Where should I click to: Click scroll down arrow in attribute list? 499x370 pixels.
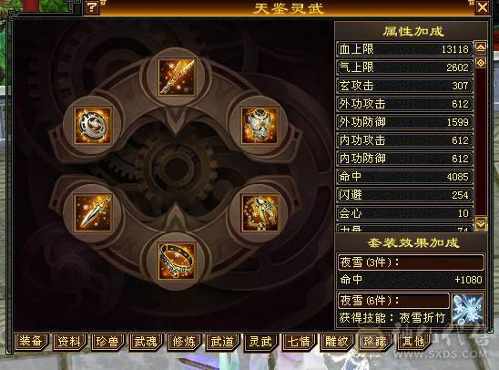tap(481, 223)
